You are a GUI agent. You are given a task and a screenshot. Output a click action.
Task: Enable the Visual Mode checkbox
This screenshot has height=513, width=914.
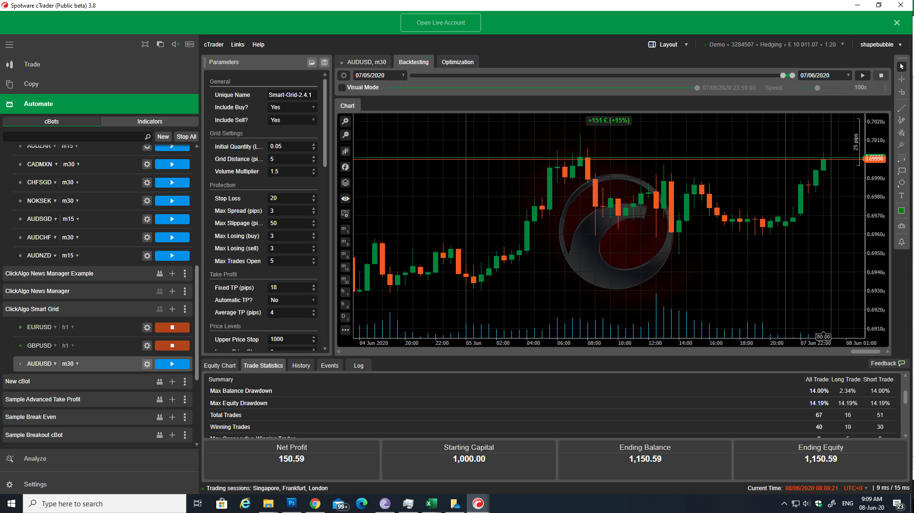(x=342, y=87)
